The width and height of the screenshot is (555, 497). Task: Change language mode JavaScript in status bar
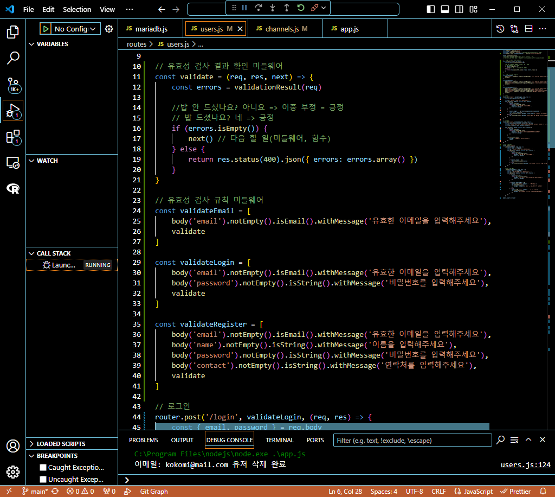pyautogui.click(x=478, y=492)
